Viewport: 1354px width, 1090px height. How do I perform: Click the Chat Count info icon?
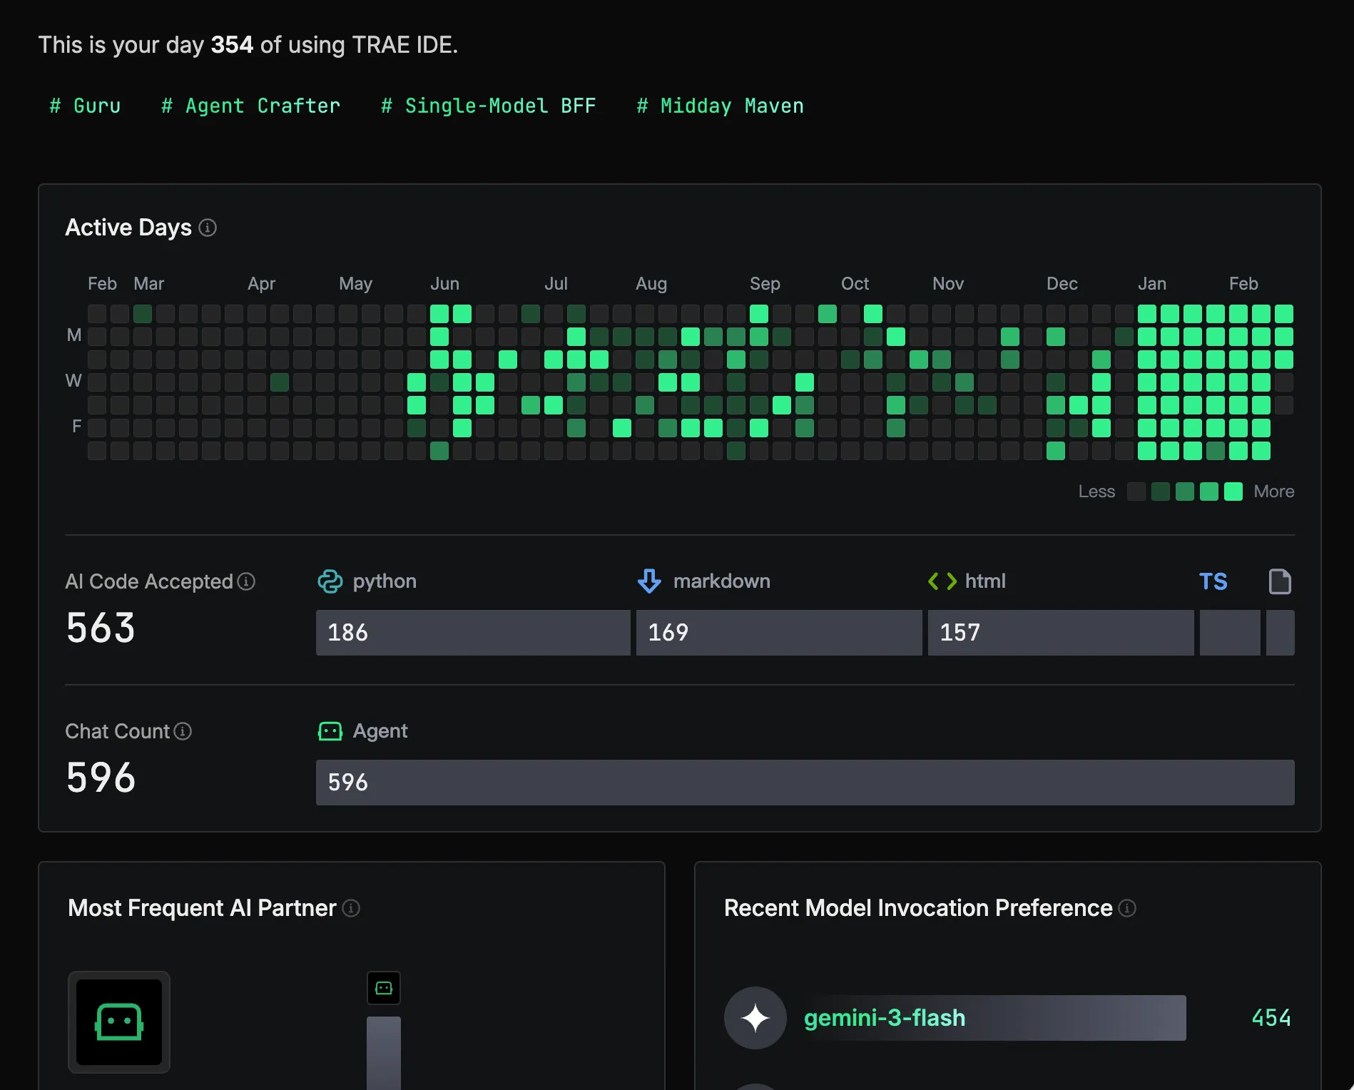(x=183, y=731)
